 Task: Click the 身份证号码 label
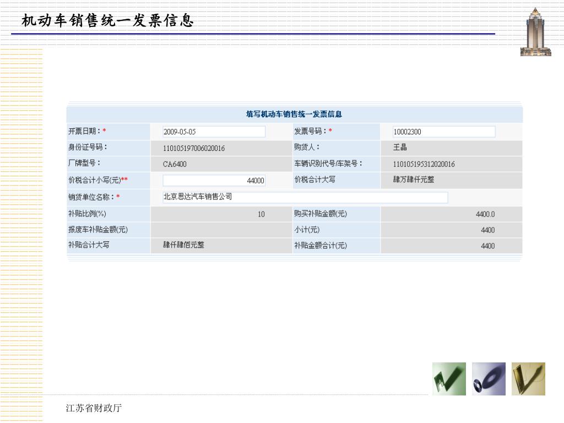[88, 147]
